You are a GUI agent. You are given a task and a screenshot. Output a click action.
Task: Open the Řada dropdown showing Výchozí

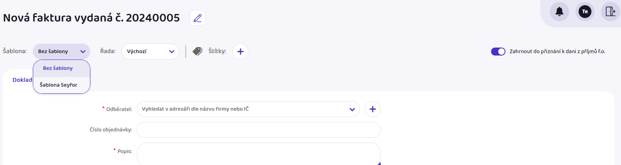tap(150, 52)
